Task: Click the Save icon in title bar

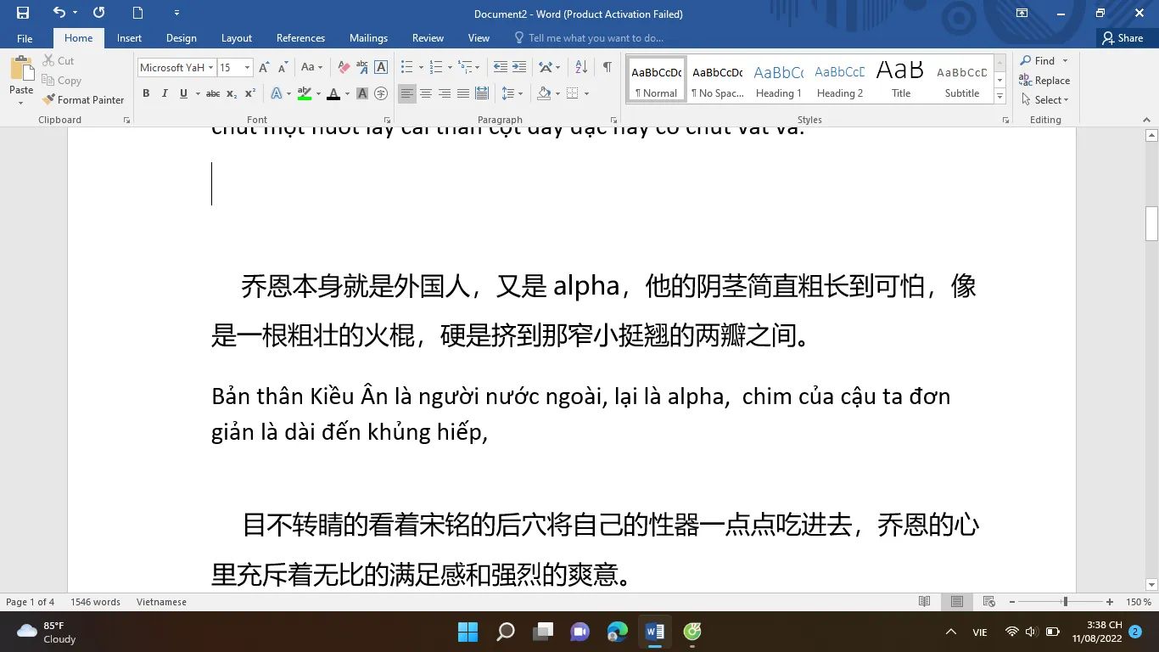Action: click(23, 13)
